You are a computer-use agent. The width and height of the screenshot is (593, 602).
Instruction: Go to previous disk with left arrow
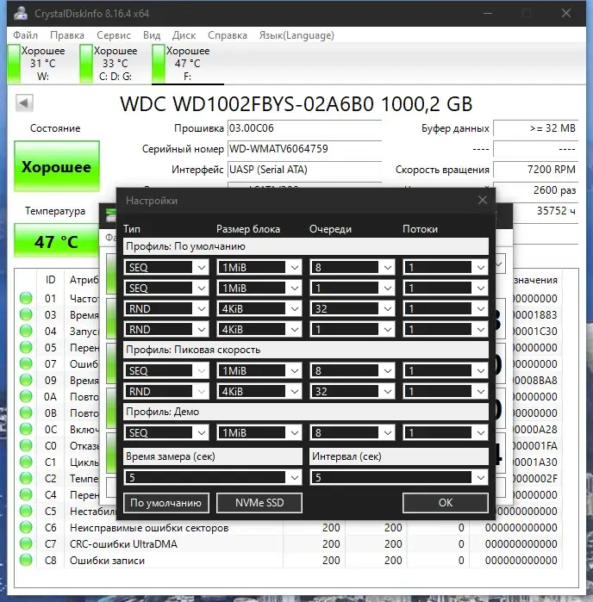pos(24,102)
